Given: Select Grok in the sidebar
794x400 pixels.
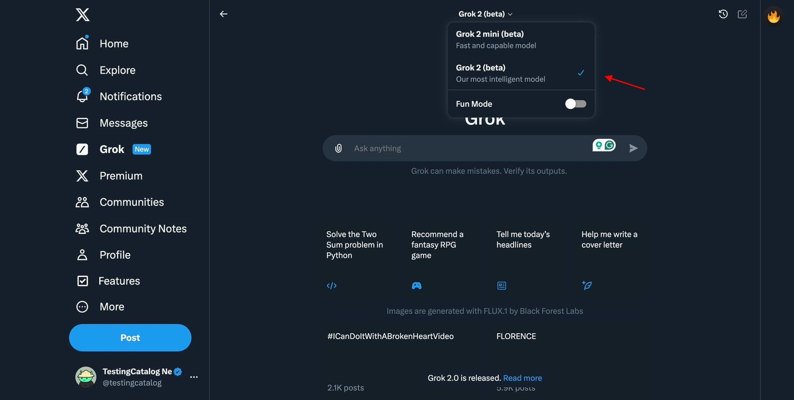Looking at the screenshot, I should coord(113,149).
